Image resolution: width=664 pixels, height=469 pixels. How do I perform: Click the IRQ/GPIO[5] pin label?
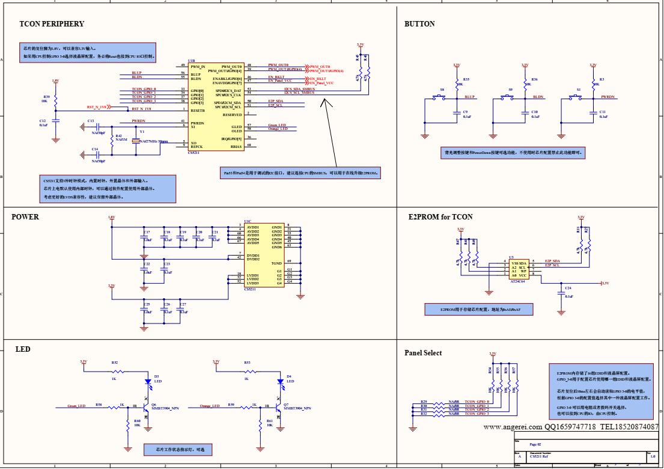(x=231, y=139)
